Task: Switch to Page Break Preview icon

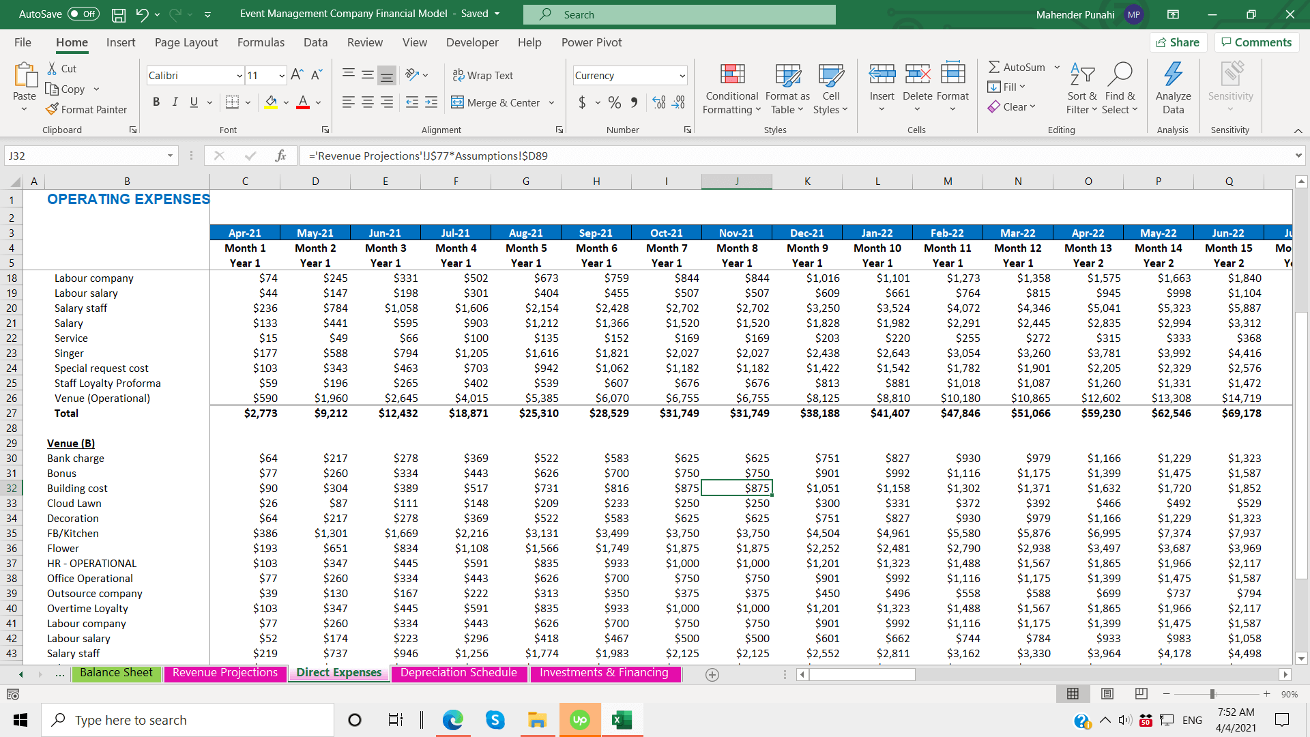Action: click(x=1141, y=693)
